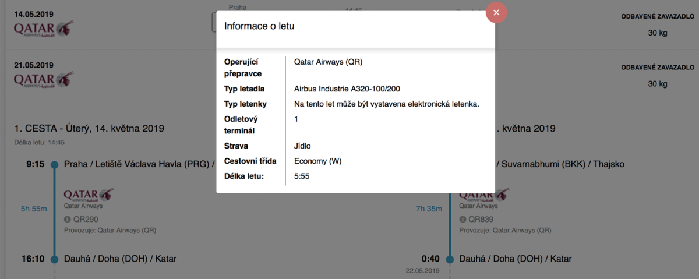Click Qatar Airways logo in 14.05.2019 row
Screen dimensions: 699x279
(x=44, y=29)
